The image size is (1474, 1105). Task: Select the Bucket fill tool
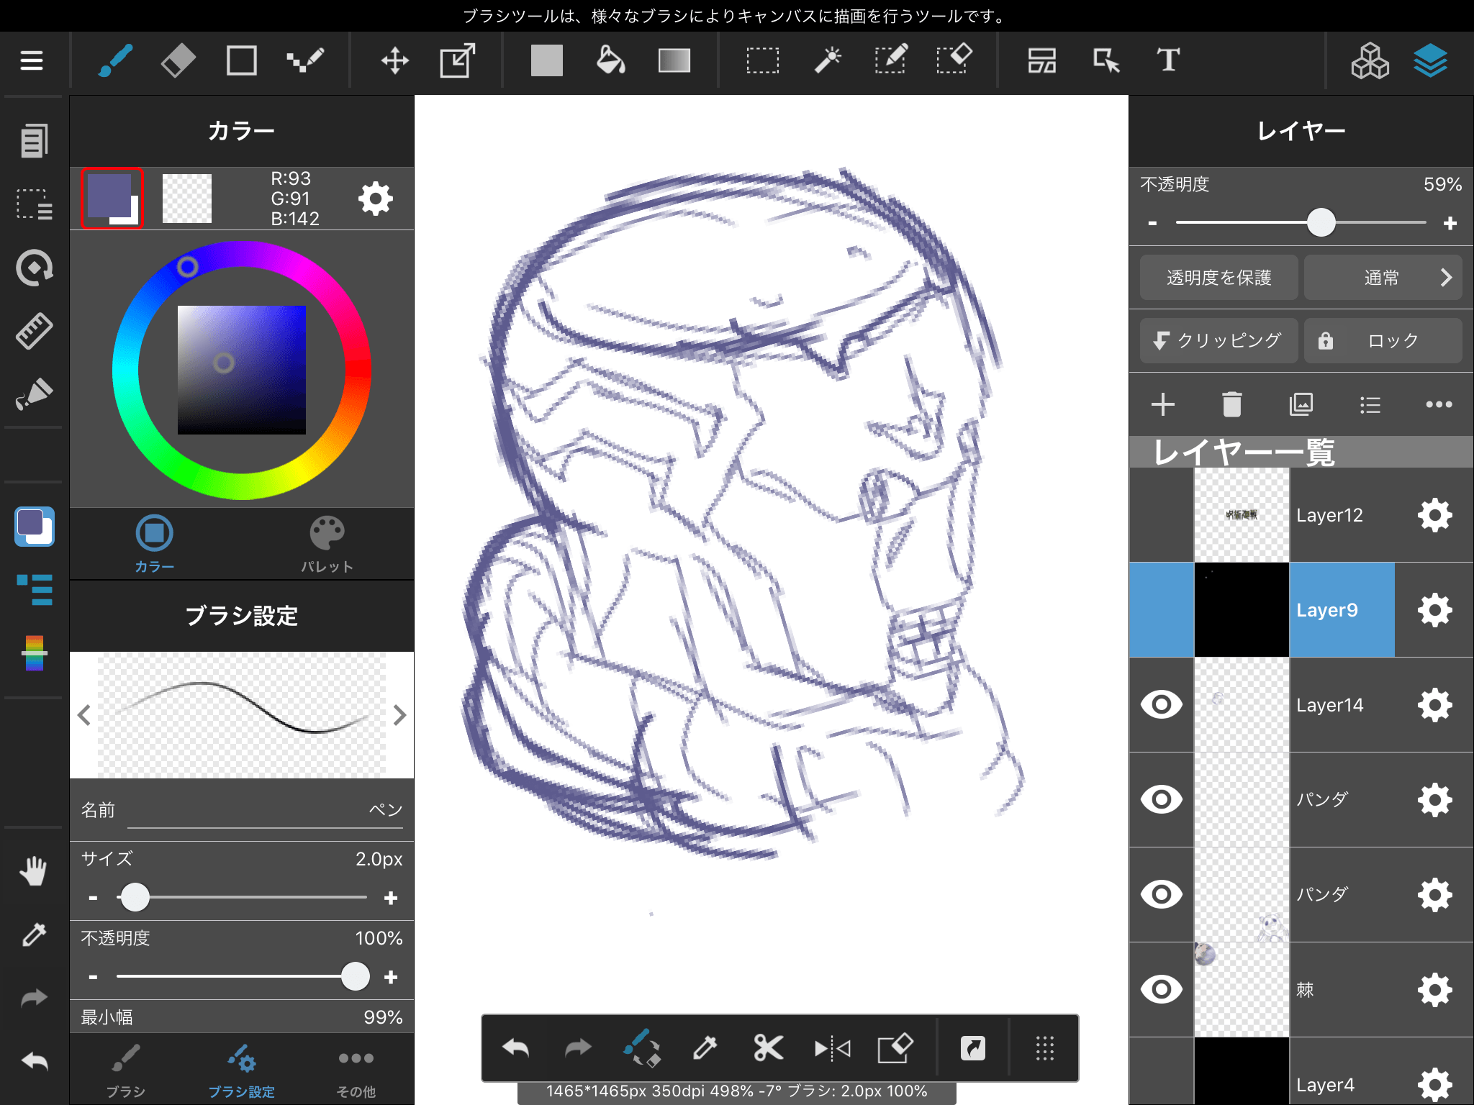[610, 60]
